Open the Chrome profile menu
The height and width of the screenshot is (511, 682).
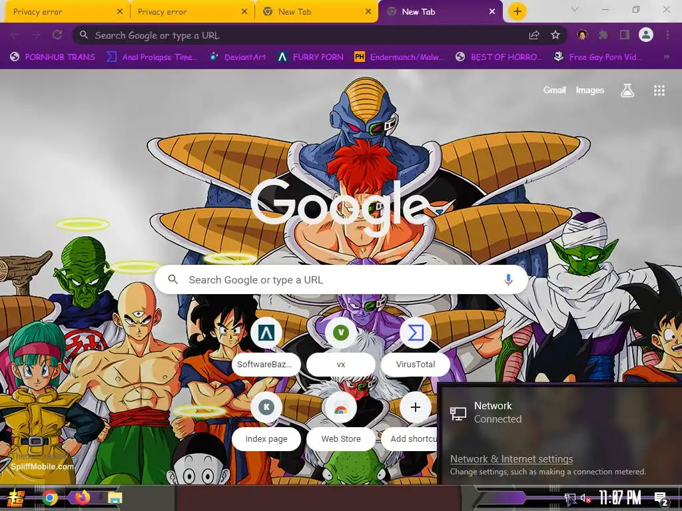(646, 35)
